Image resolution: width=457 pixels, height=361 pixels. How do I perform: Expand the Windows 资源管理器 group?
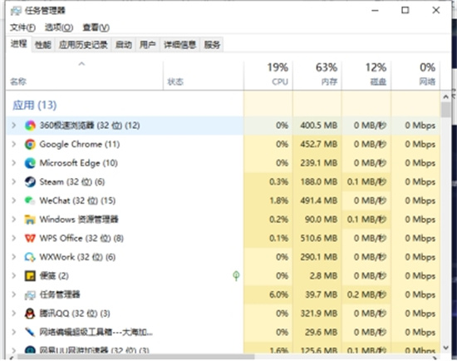point(13,220)
